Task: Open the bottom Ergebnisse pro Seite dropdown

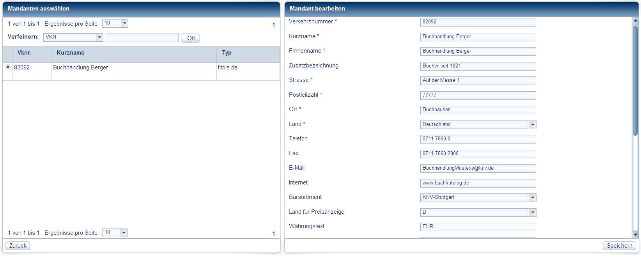Action: 124,233
